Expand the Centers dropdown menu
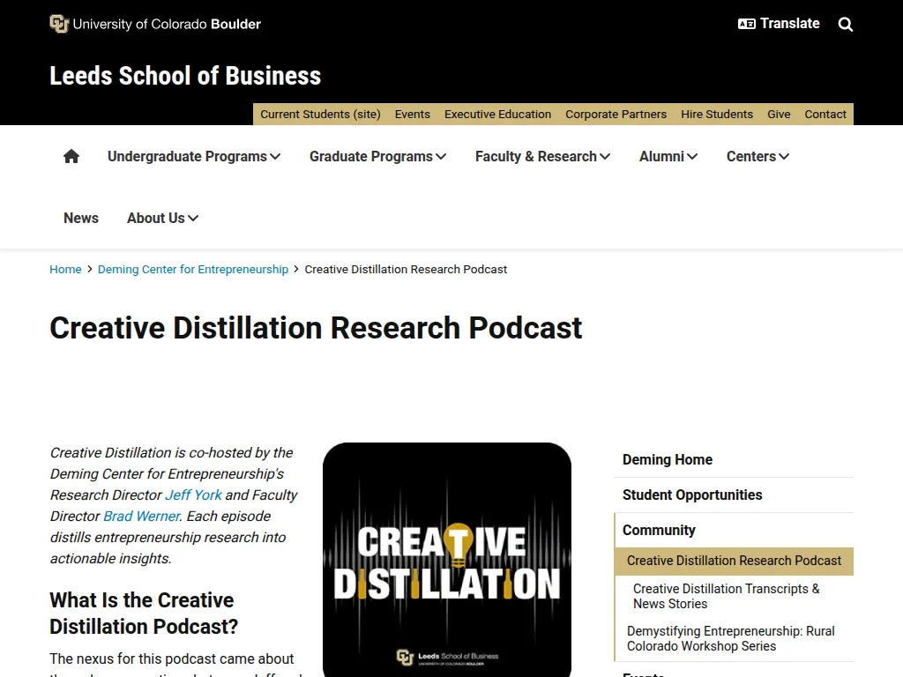Image resolution: width=903 pixels, height=677 pixels. point(757,157)
